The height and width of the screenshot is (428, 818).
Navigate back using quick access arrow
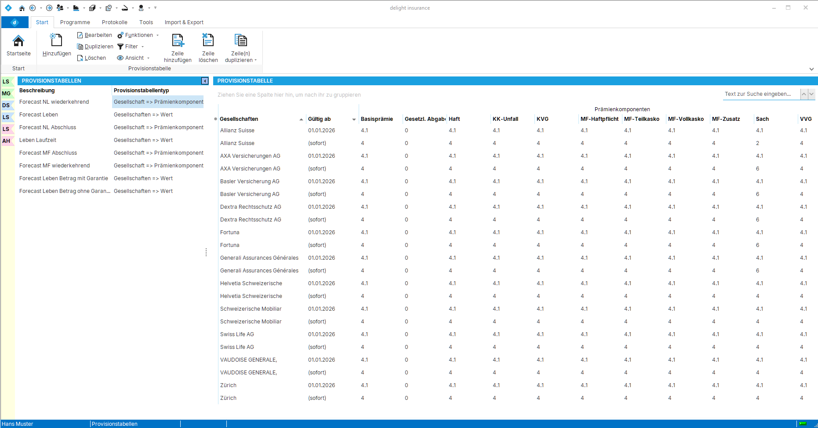pos(33,8)
